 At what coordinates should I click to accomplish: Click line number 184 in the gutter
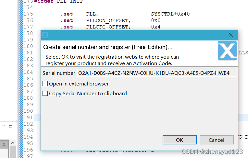coord(29,72)
